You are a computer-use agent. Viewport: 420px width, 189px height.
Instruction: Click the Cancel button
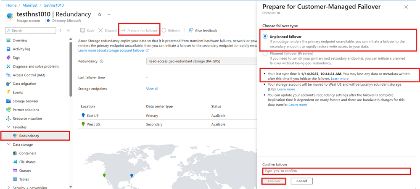click(x=301, y=181)
